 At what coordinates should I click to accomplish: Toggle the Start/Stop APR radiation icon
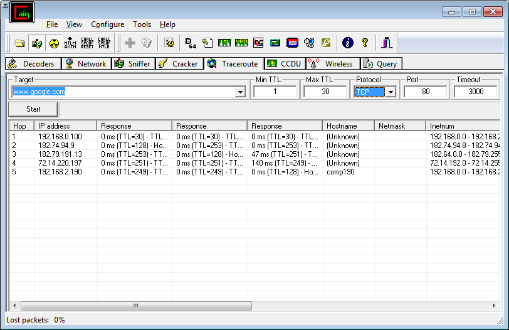54,43
